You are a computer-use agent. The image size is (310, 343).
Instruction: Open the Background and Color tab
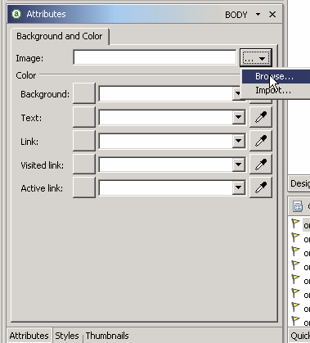click(x=60, y=36)
